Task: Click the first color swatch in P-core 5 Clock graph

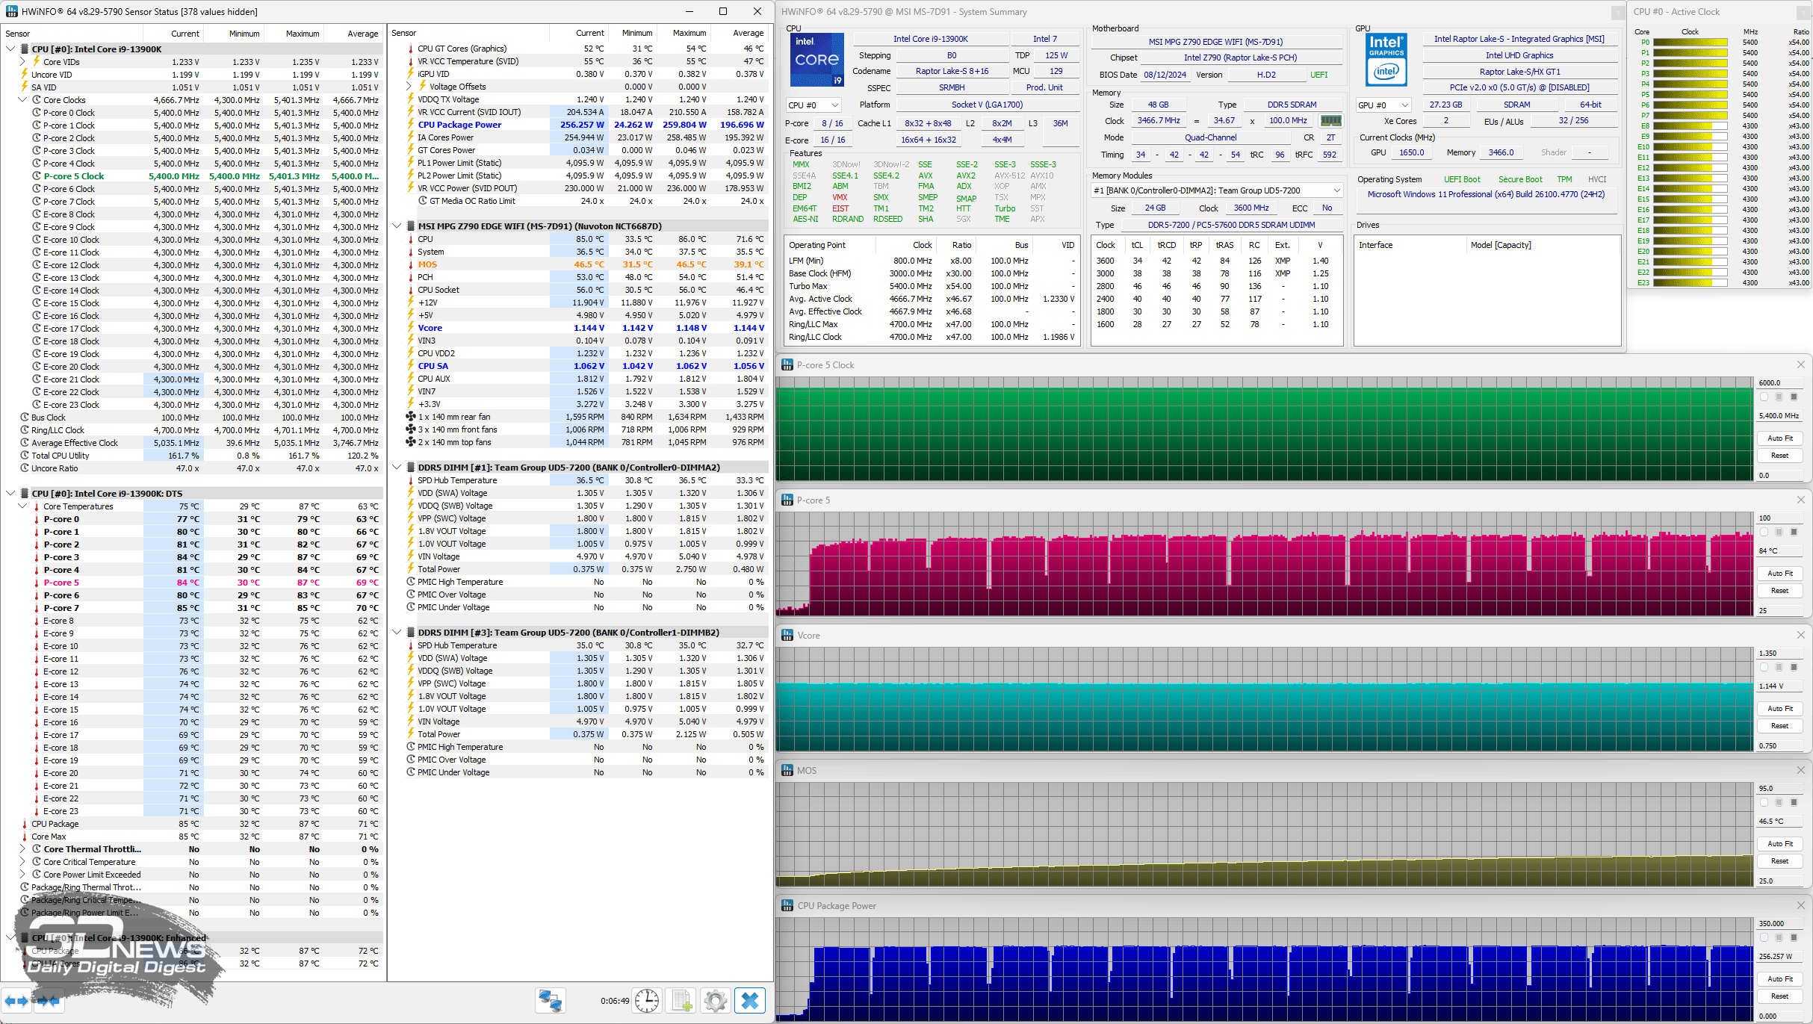Action: 1764,397
